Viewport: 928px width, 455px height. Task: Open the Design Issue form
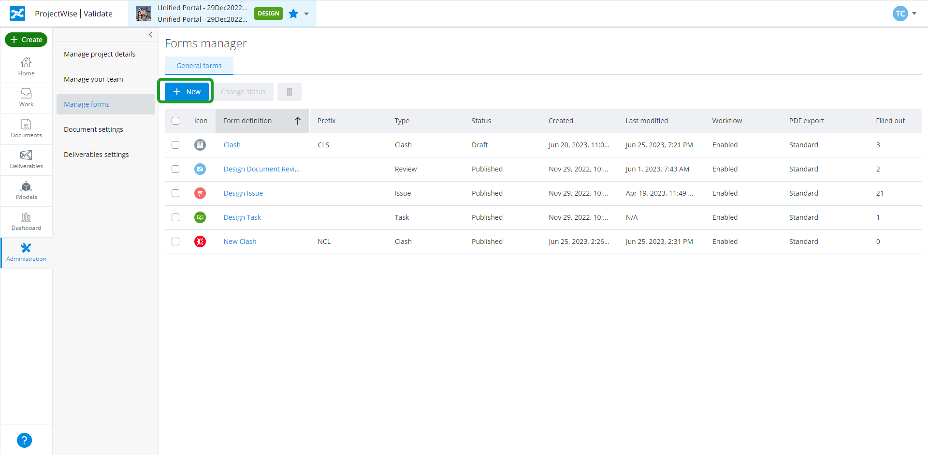[243, 193]
